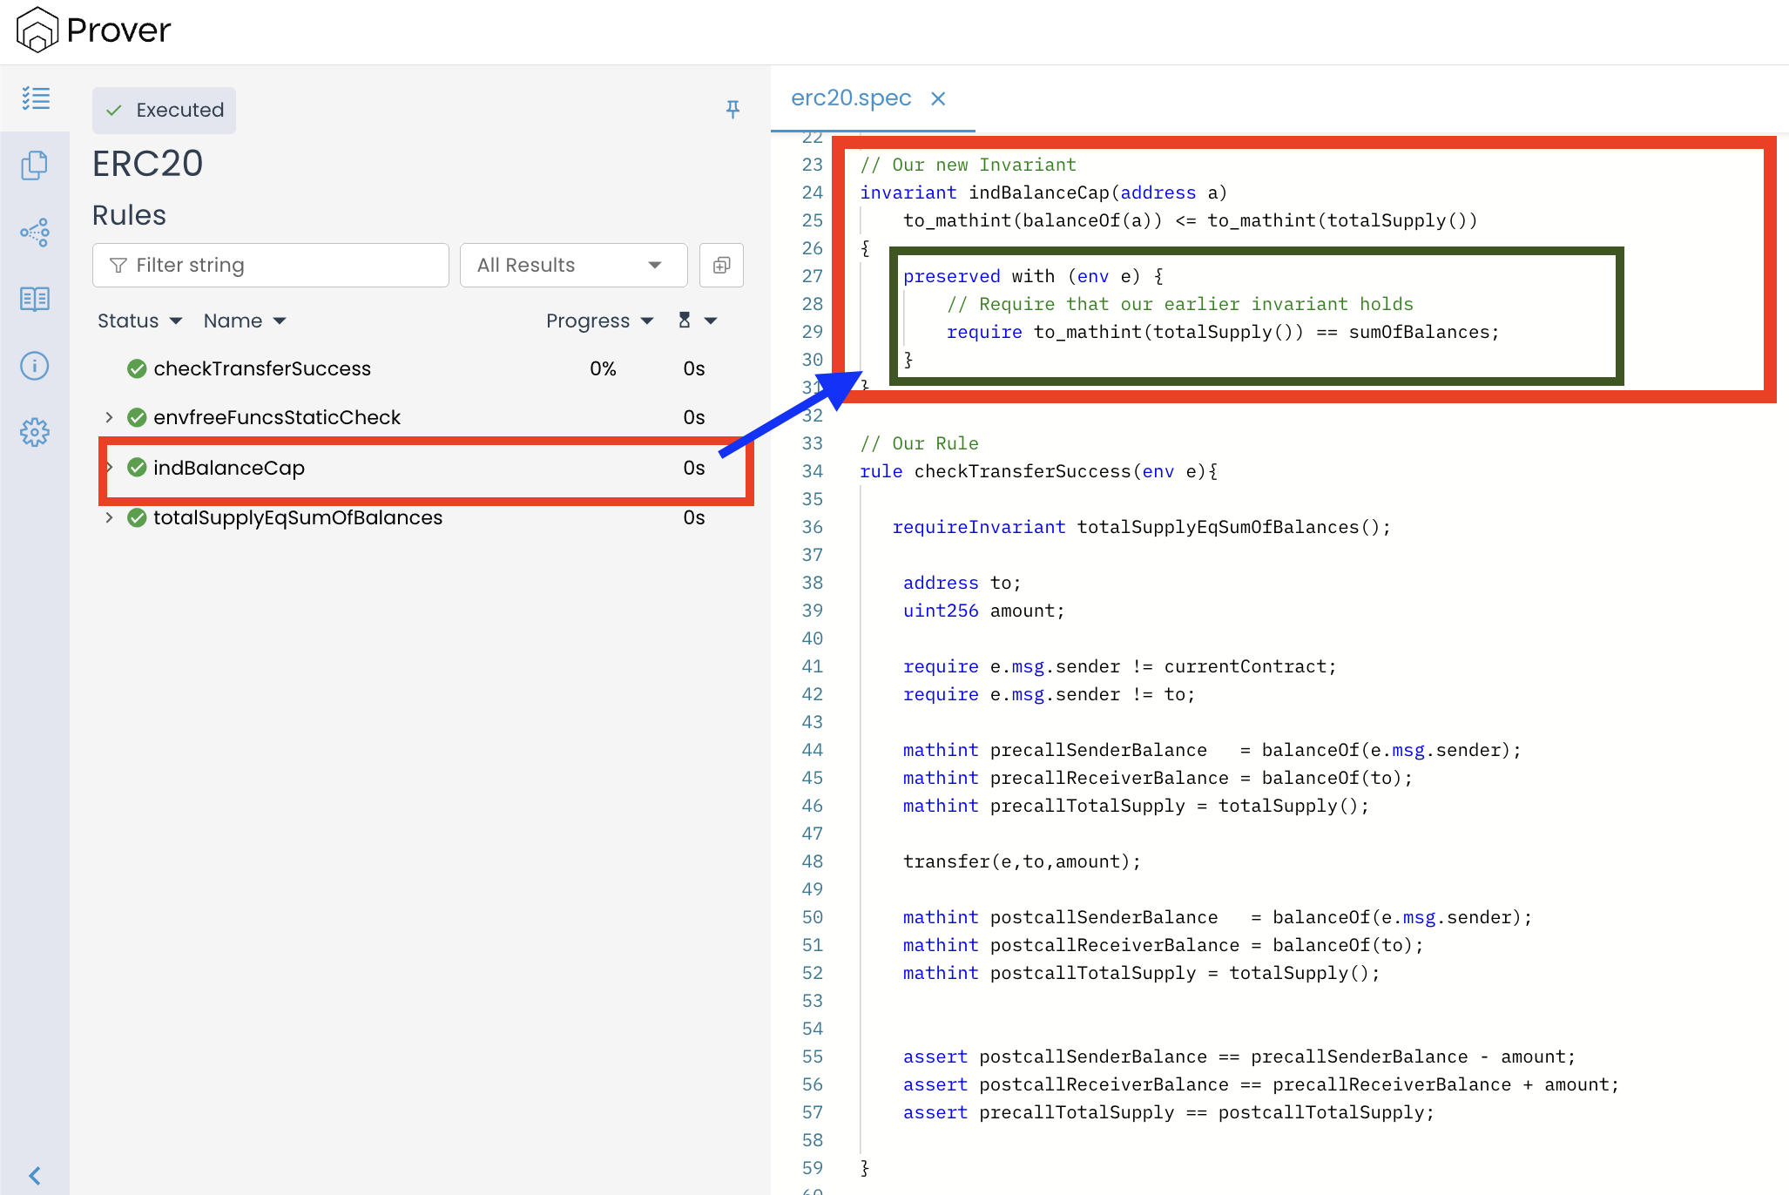
Task: Select the erc20.spec tab
Action: click(850, 98)
